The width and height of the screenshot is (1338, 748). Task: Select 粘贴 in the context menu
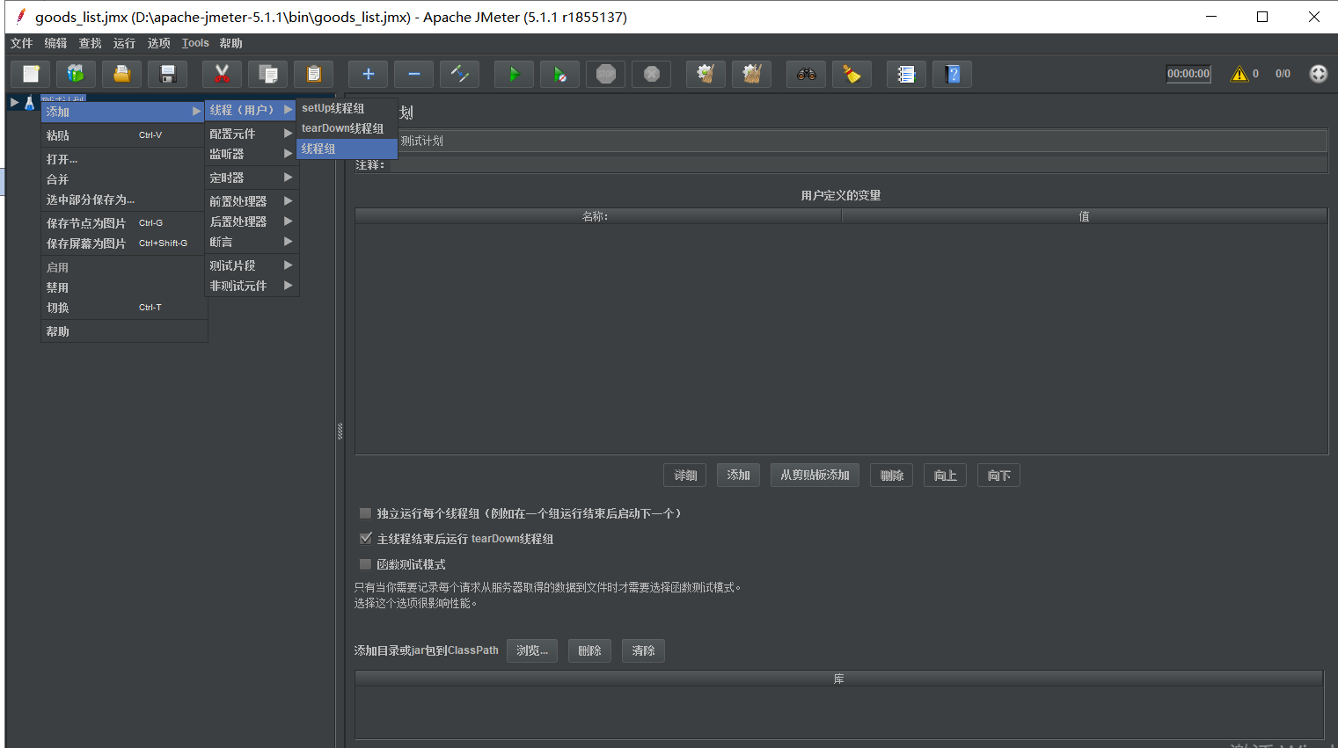coord(123,135)
